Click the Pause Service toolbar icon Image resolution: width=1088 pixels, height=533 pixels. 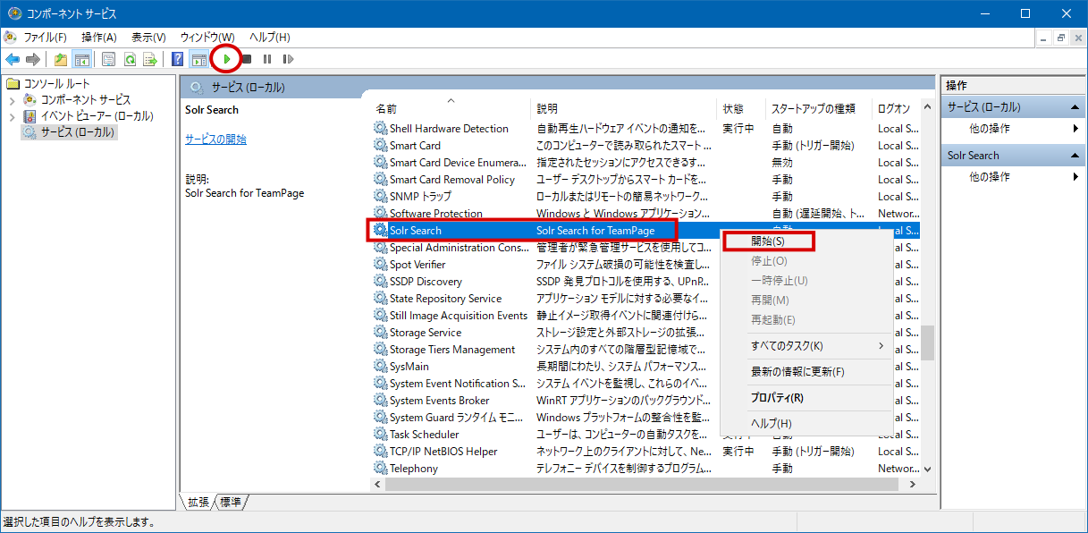click(x=267, y=59)
